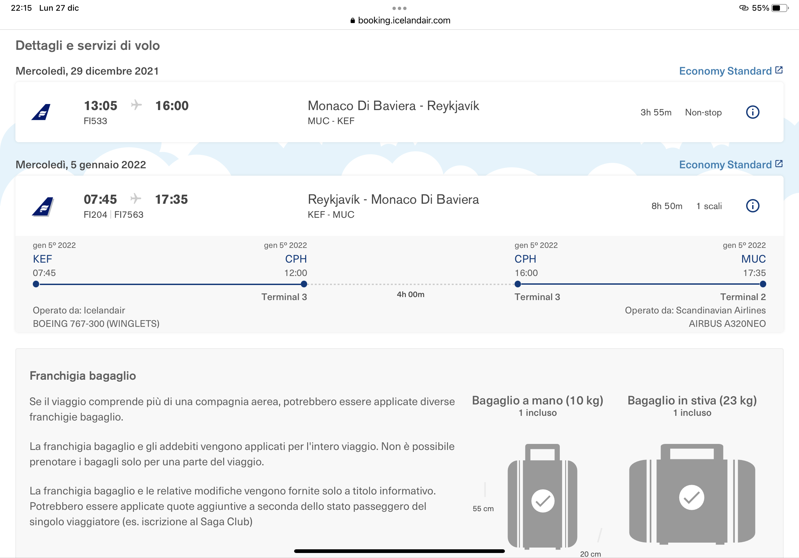Select the CPH 16:00 departure timeline dot
Image resolution: width=799 pixels, height=558 pixels.
tap(518, 284)
